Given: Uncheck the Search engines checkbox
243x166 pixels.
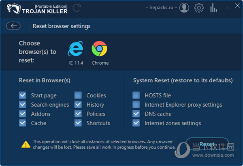Looking at the screenshot, I should point(23,105).
